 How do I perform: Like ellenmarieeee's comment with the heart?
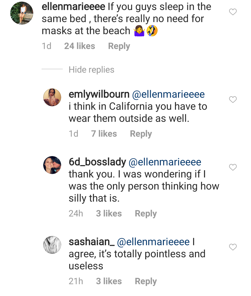[233, 12]
